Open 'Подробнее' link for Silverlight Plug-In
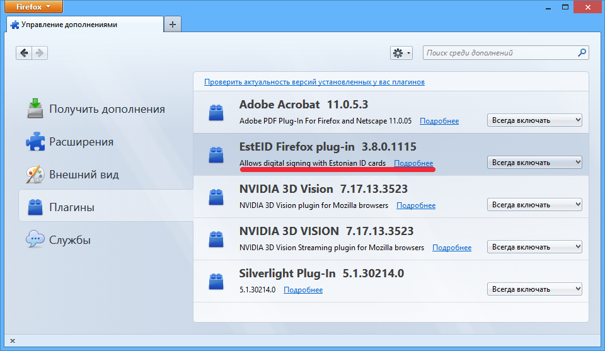This screenshot has height=351, width=605. (x=303, y=290)
